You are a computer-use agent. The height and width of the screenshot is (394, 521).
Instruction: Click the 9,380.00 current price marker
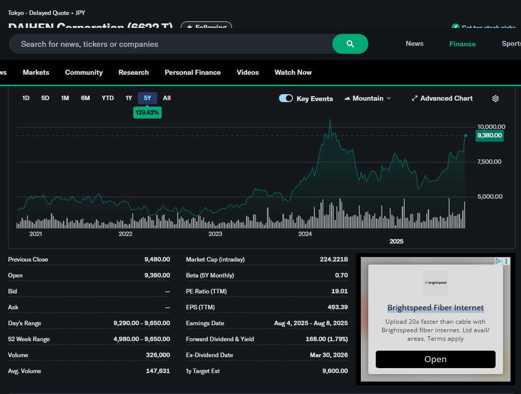tap(490, 135)
